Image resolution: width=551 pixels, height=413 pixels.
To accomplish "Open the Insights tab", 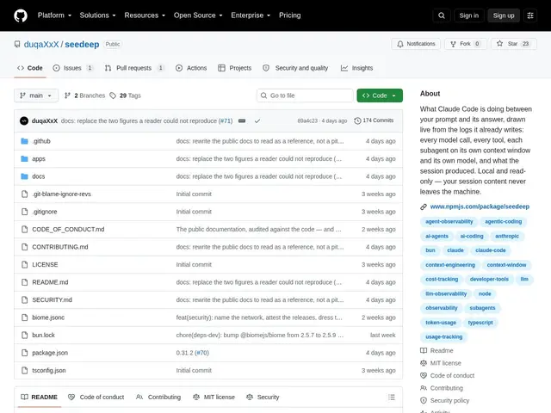I will pyautogui.click(x=356, y=68).
